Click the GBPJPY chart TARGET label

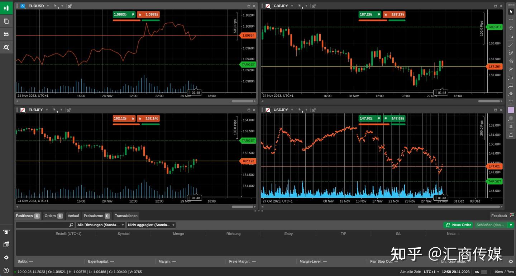(x=494, y=27)
